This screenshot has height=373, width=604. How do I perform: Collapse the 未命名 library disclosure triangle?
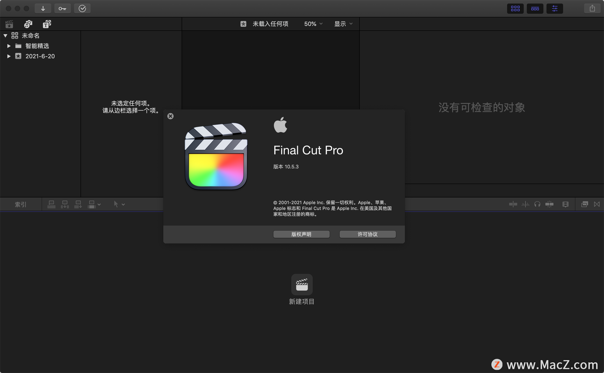pyautogui.click(x=5, y=35)
